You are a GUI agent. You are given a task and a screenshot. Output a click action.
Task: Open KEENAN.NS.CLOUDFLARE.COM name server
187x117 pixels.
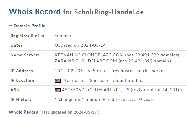click(89, 55)
